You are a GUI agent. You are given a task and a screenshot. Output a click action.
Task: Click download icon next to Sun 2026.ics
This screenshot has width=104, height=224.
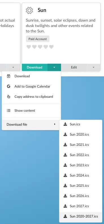65,196
